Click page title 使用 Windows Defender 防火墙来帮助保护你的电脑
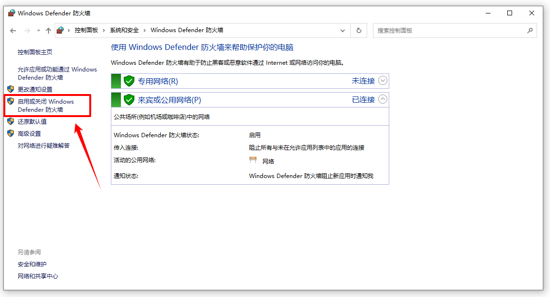Viewport: 550px width, 297px height. [202, 48]
